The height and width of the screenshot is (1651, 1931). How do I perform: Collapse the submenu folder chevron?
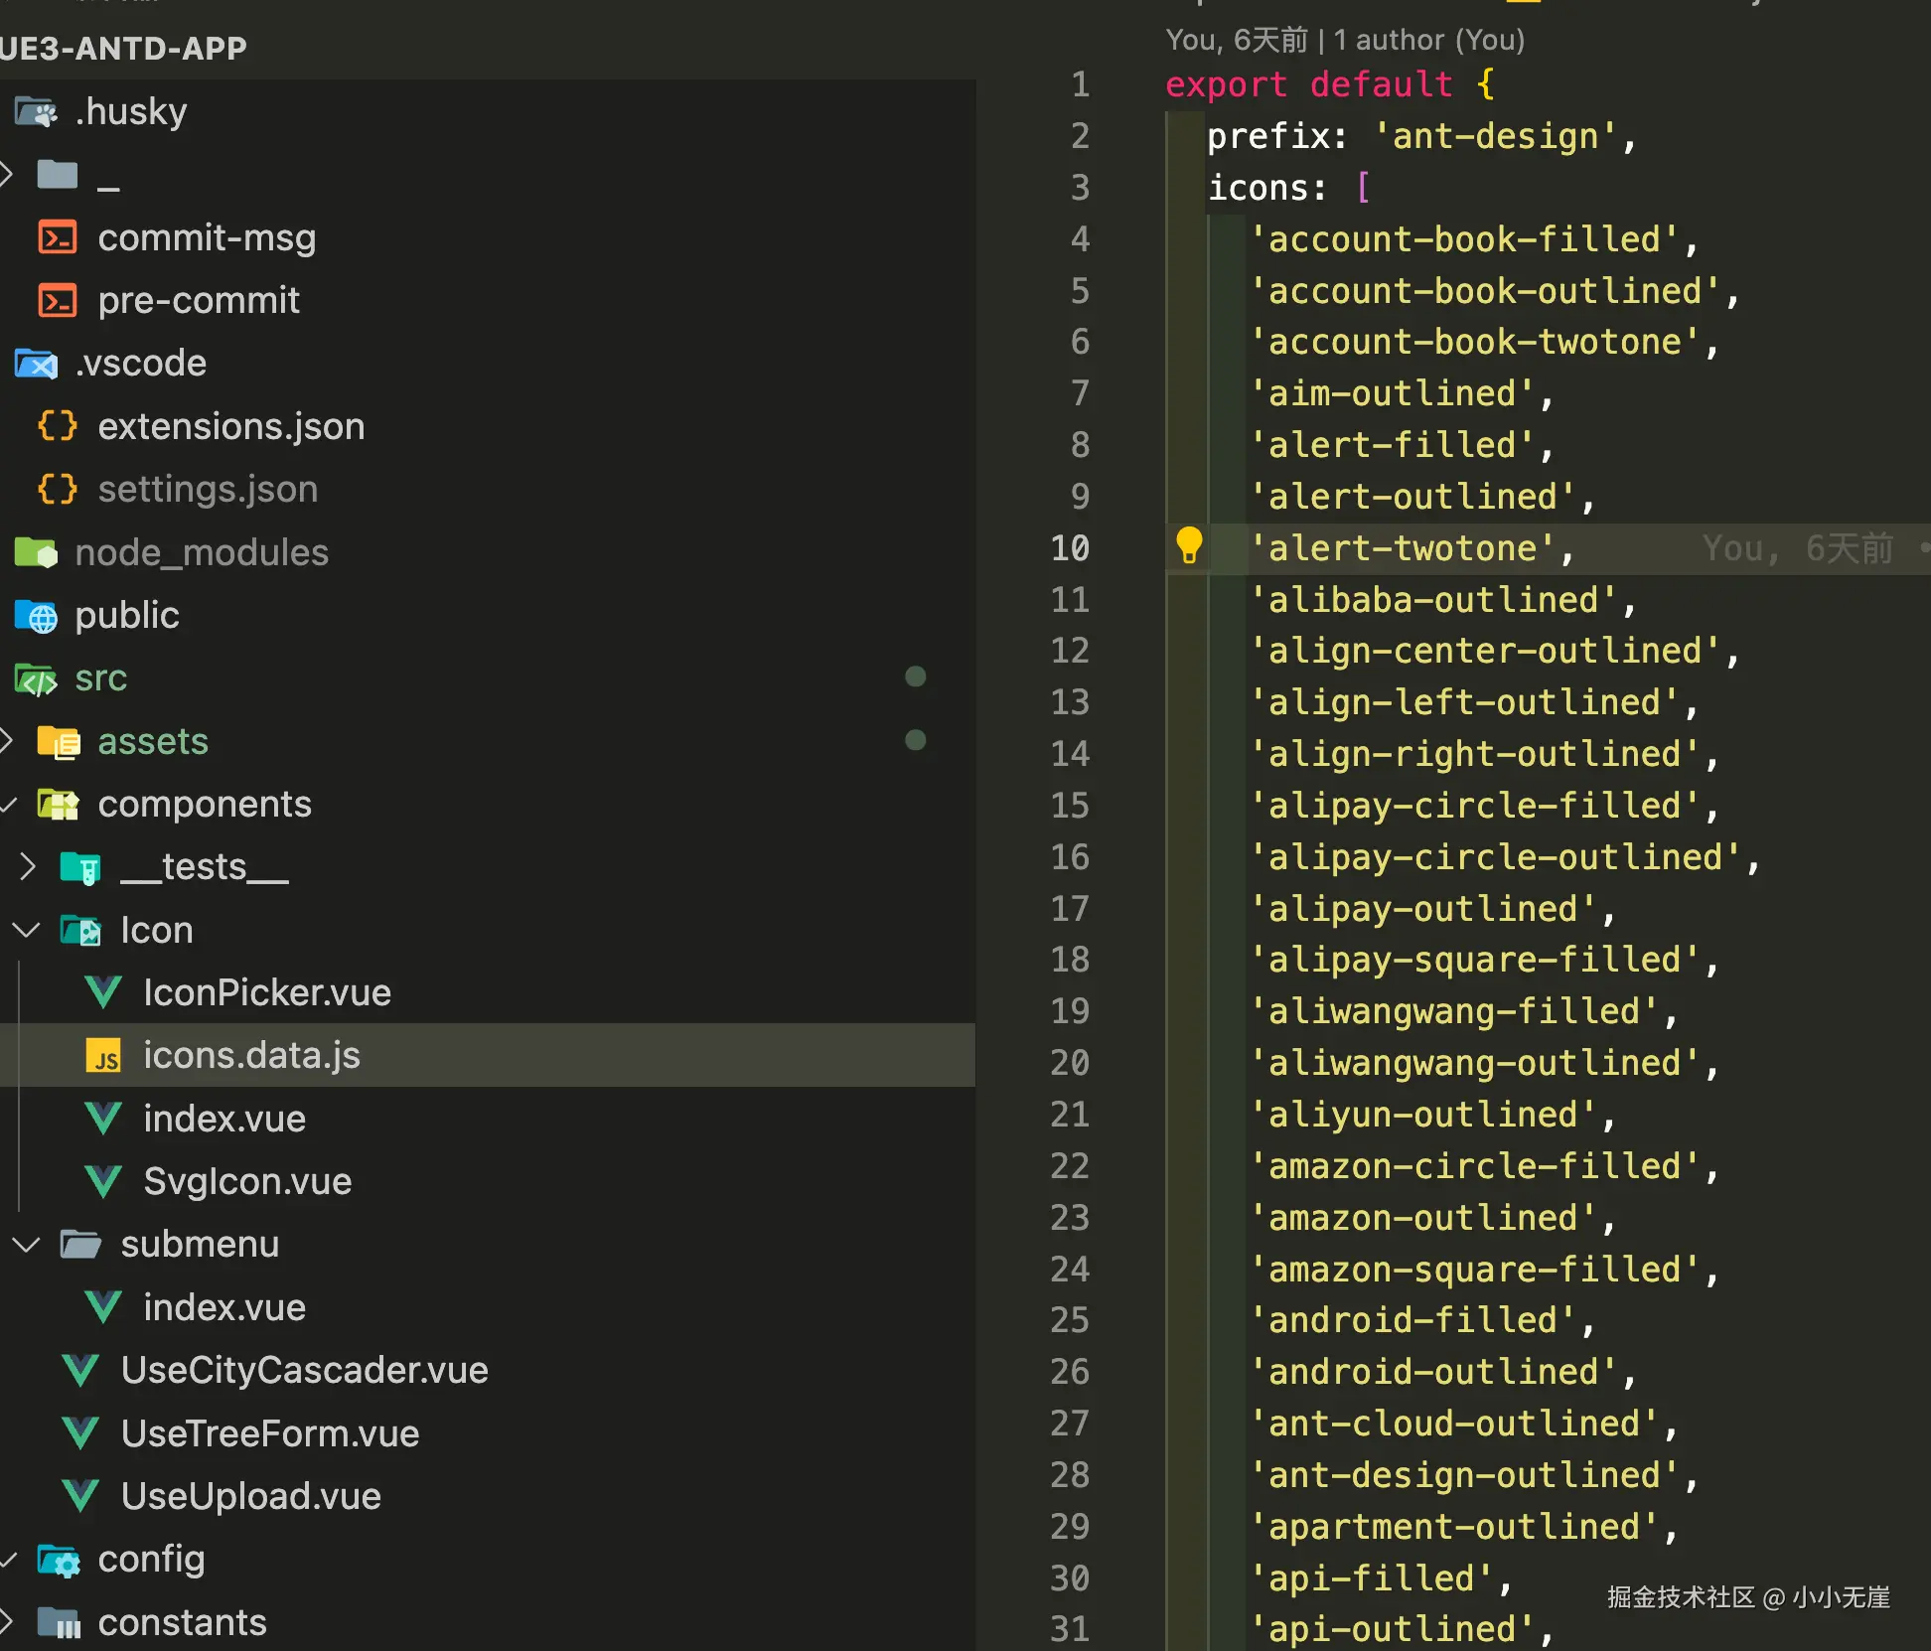click(26, 1245)
